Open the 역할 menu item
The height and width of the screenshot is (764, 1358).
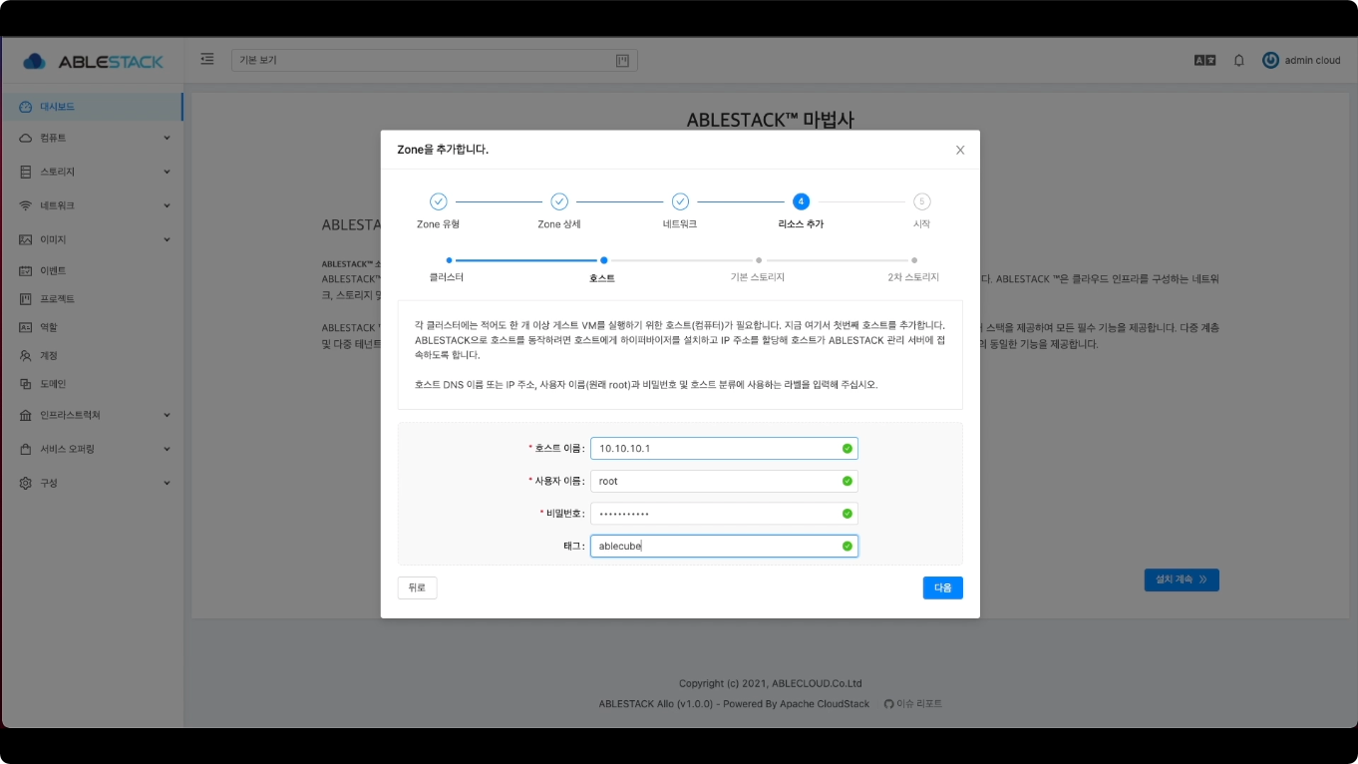click(x=92, y=327)
